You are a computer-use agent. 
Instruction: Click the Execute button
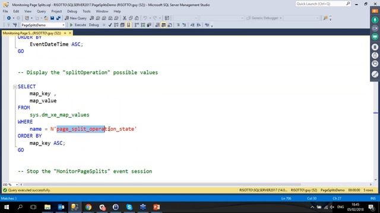pyautogui.click(x=78, y=25)
